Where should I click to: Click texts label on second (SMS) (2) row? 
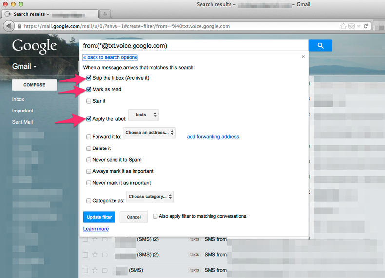point(194,255)
